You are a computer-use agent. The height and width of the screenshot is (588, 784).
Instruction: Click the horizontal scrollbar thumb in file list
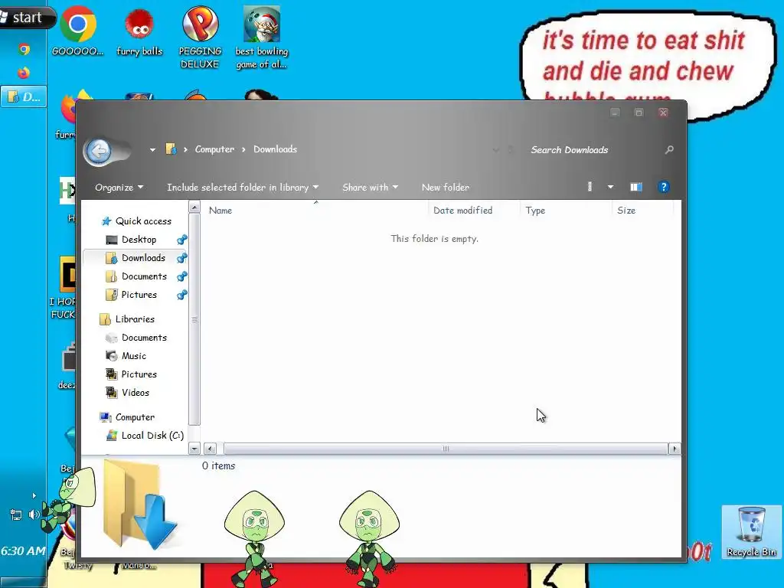tap(446, 449)
